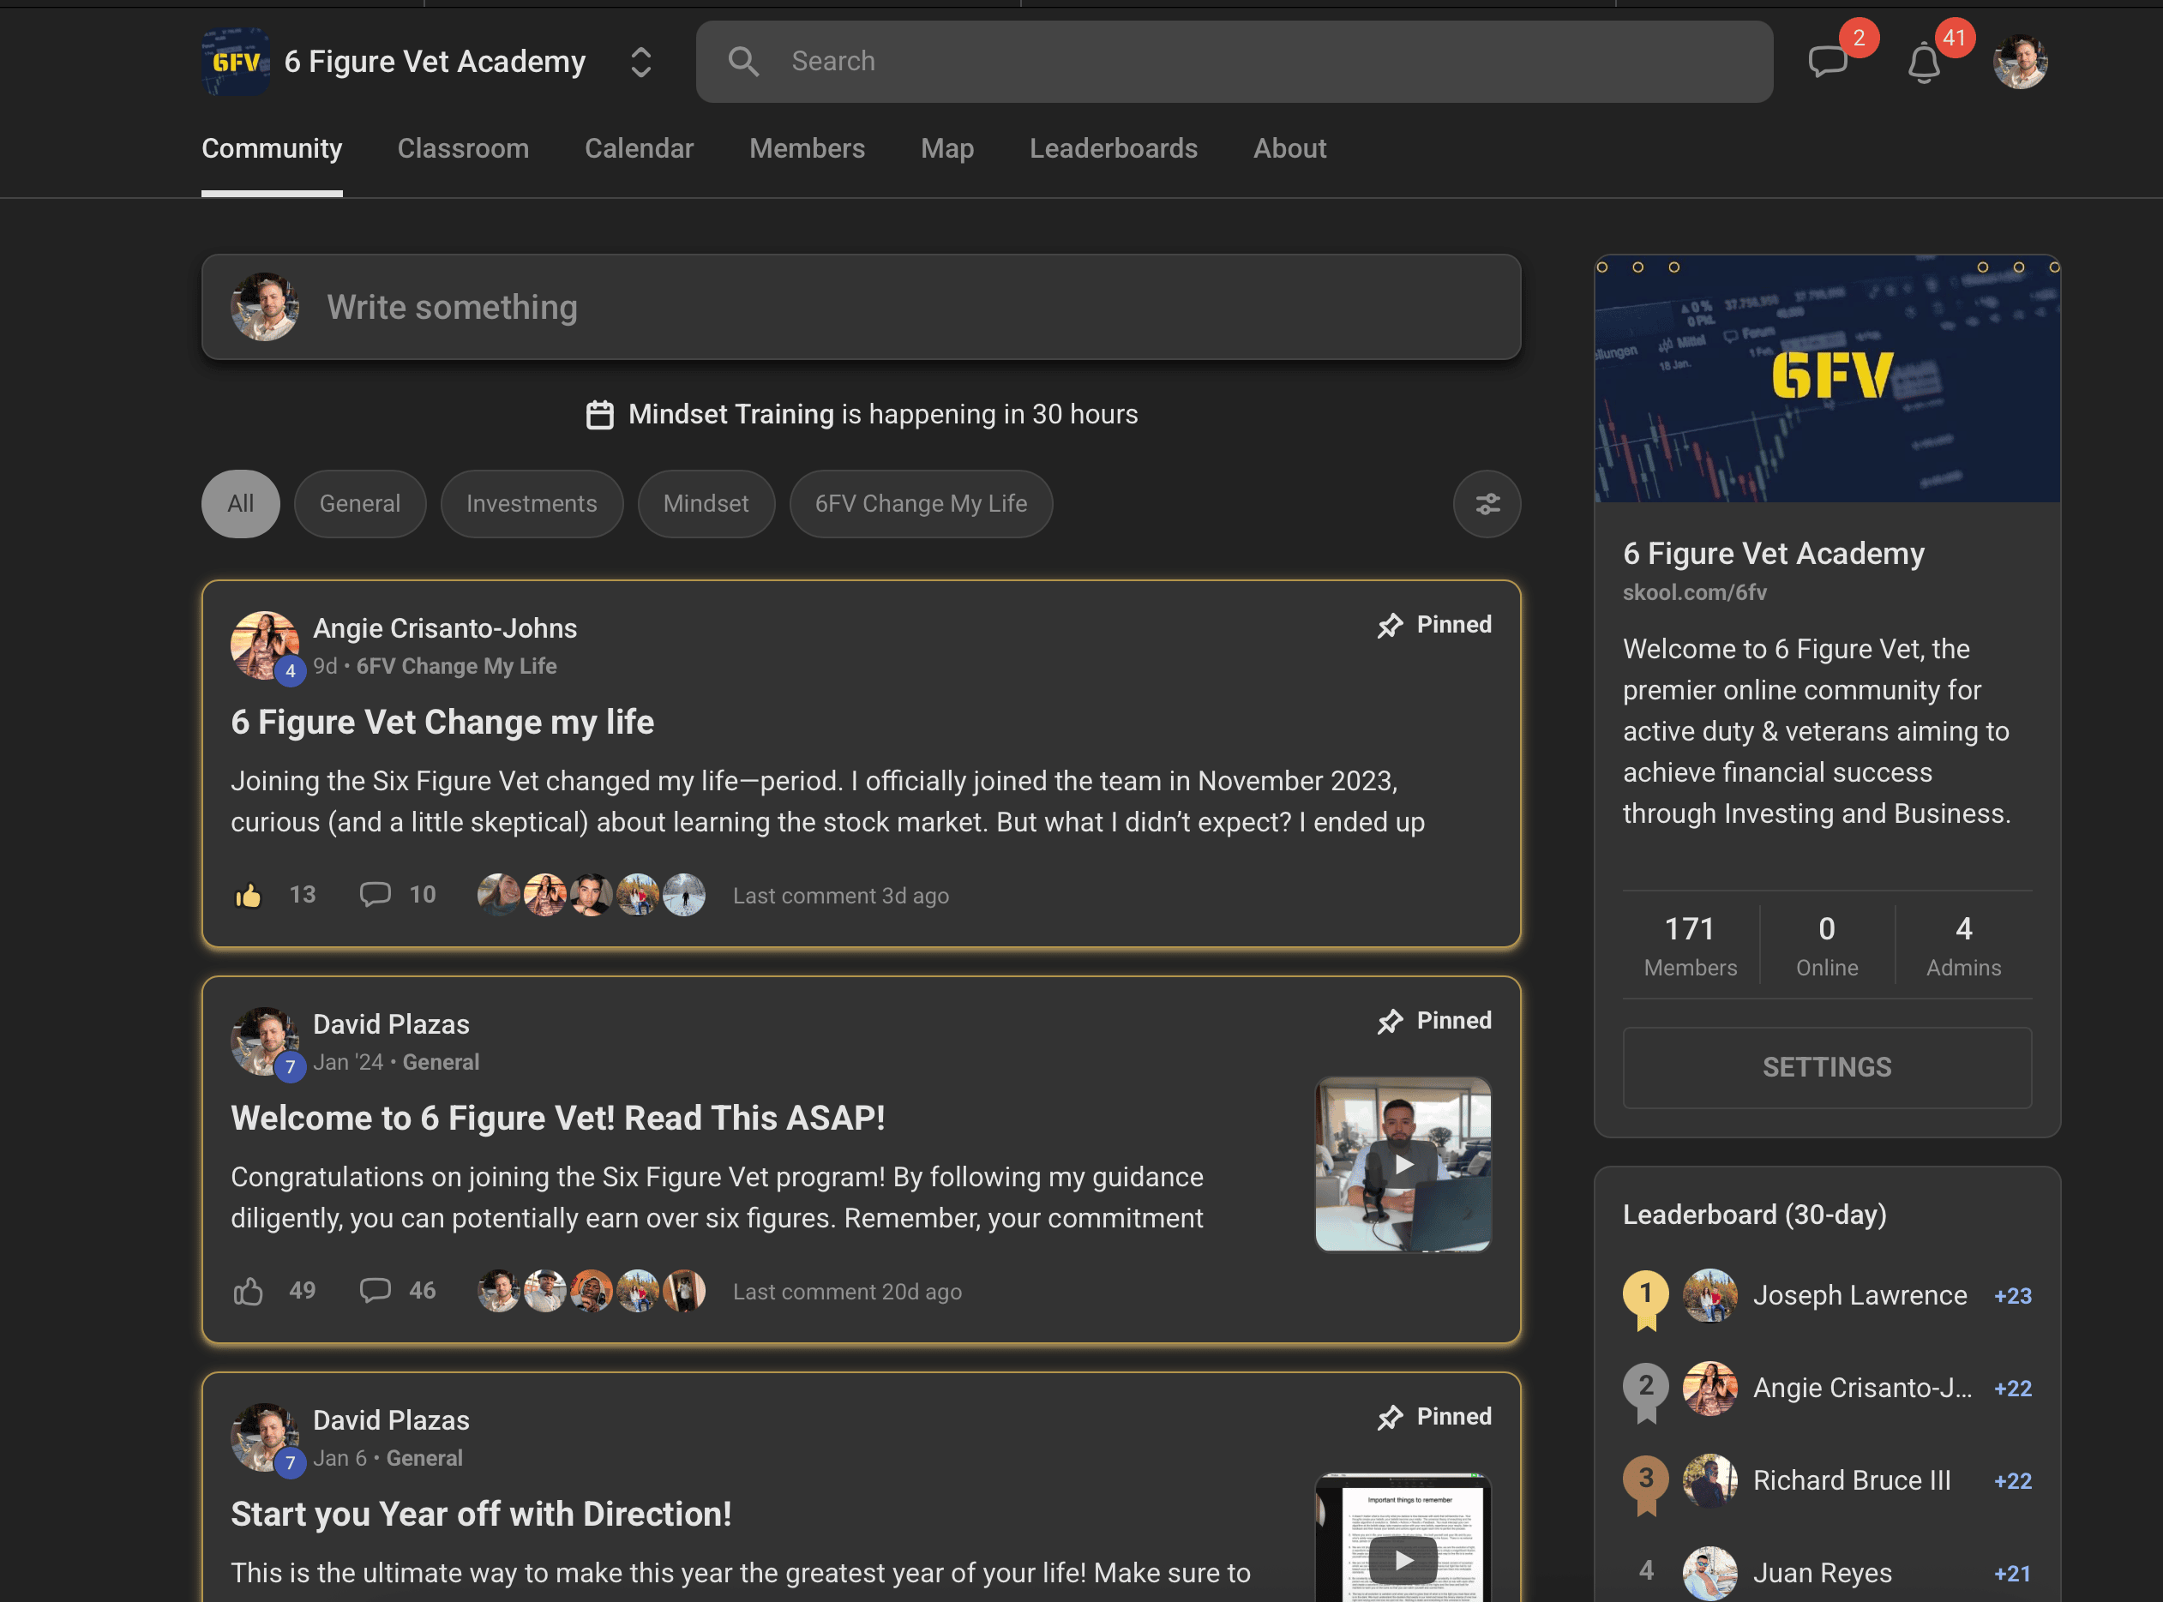Open the skool.com/6fv link
This screenshot has height=1602, width=2163.
1695,592
